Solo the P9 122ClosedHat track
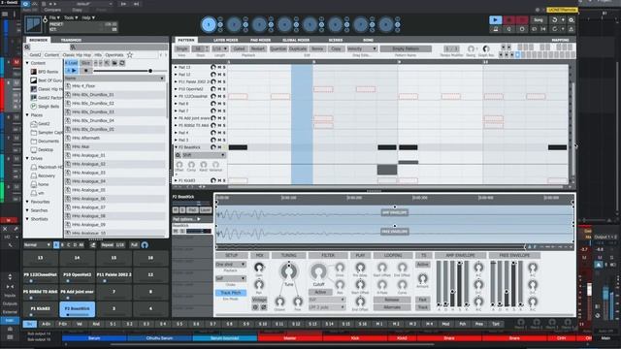The height and width of the screenshot is (349, 621). click(x=224, y=96)
